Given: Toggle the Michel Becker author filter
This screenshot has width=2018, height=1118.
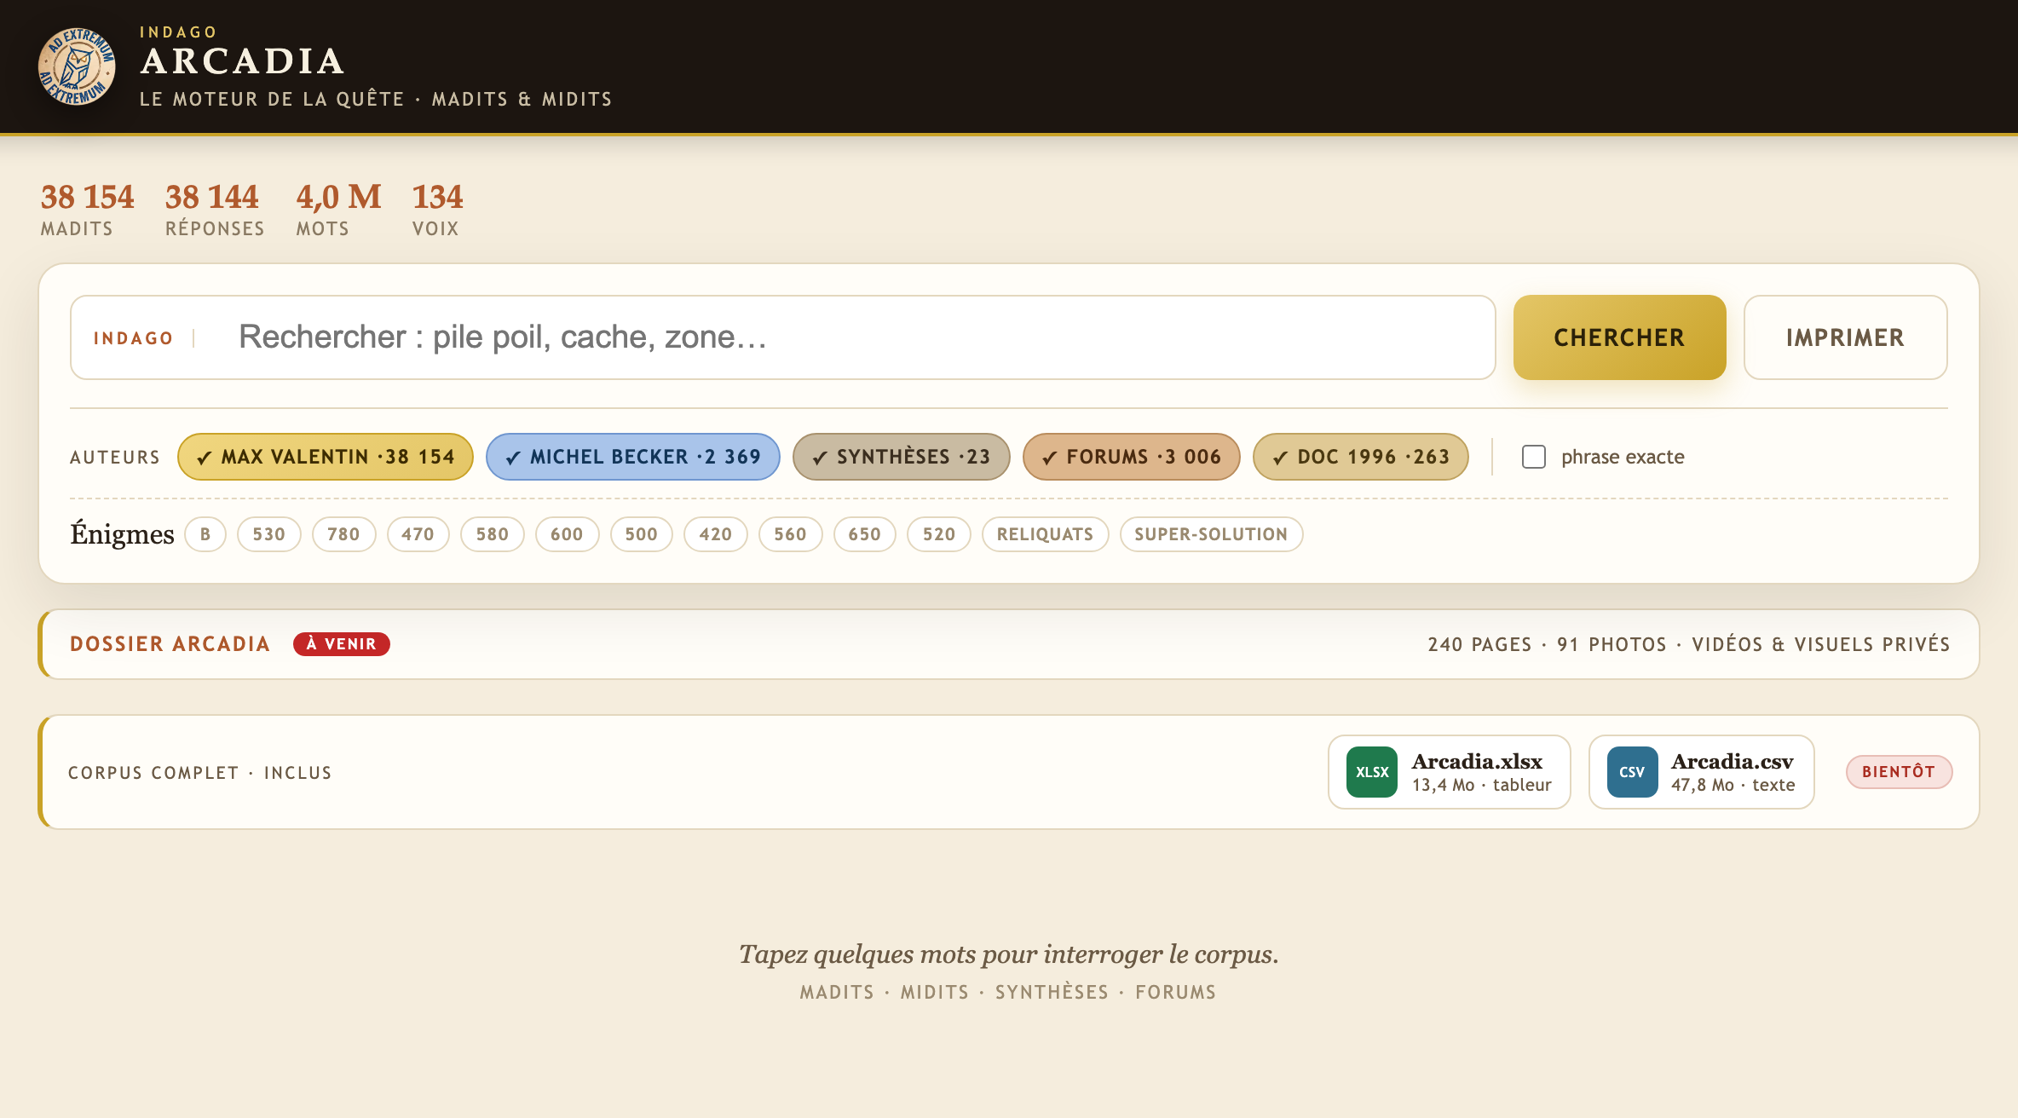Looking at the screenshot, I should tap(633, 457).
